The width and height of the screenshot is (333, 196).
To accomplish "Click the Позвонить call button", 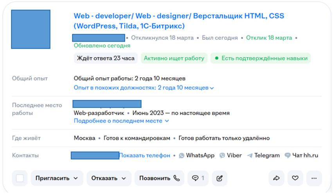I will coord(159,178).
